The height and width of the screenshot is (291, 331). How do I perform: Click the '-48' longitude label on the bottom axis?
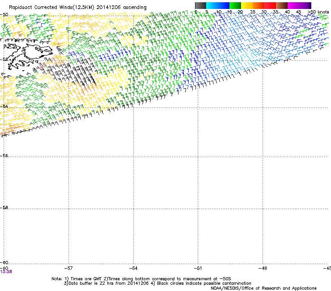263,268
